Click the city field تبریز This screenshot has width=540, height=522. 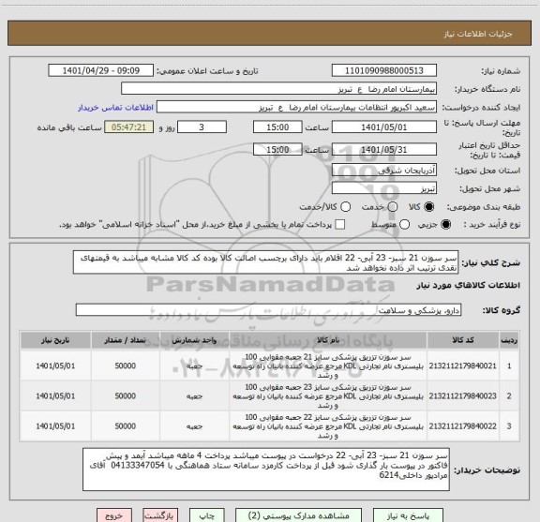(x=384, y=188)
